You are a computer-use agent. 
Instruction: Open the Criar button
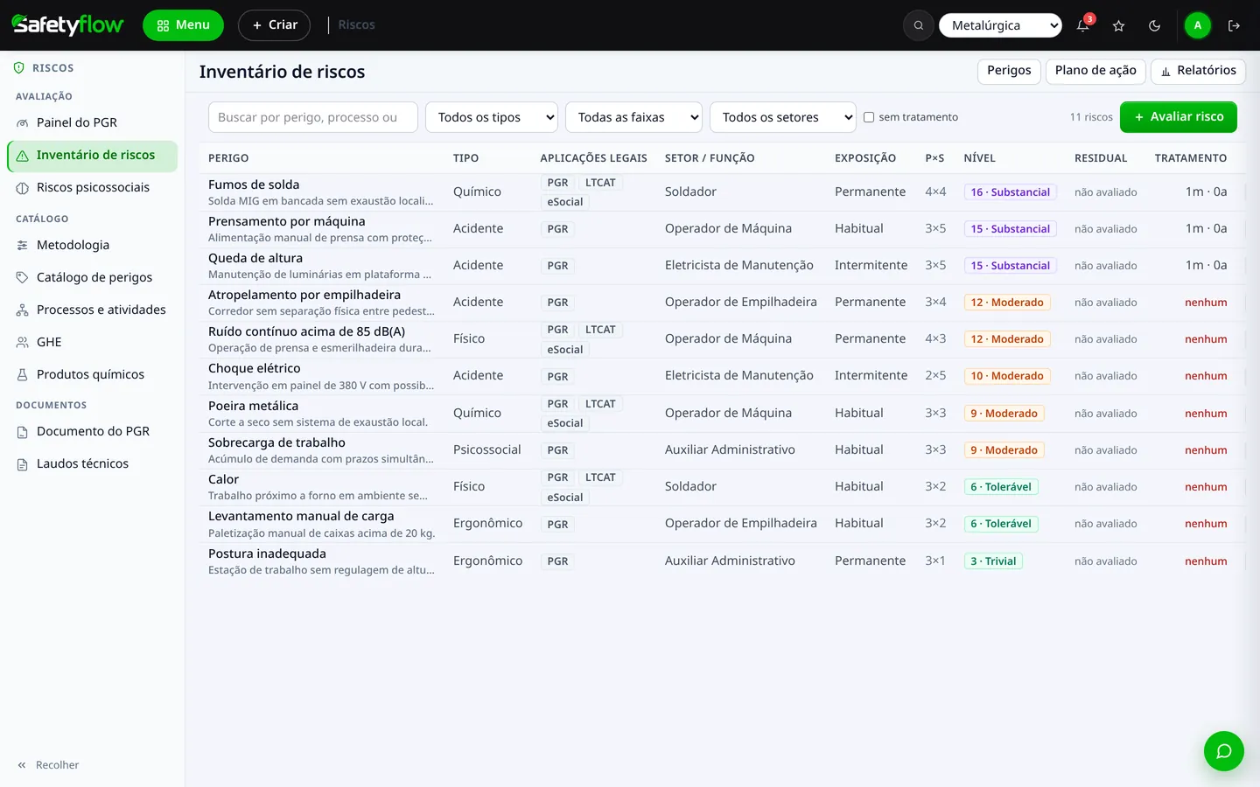click(274, 25)
